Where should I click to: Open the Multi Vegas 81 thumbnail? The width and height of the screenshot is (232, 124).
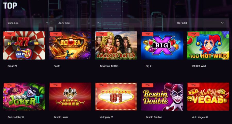point(208,96)
